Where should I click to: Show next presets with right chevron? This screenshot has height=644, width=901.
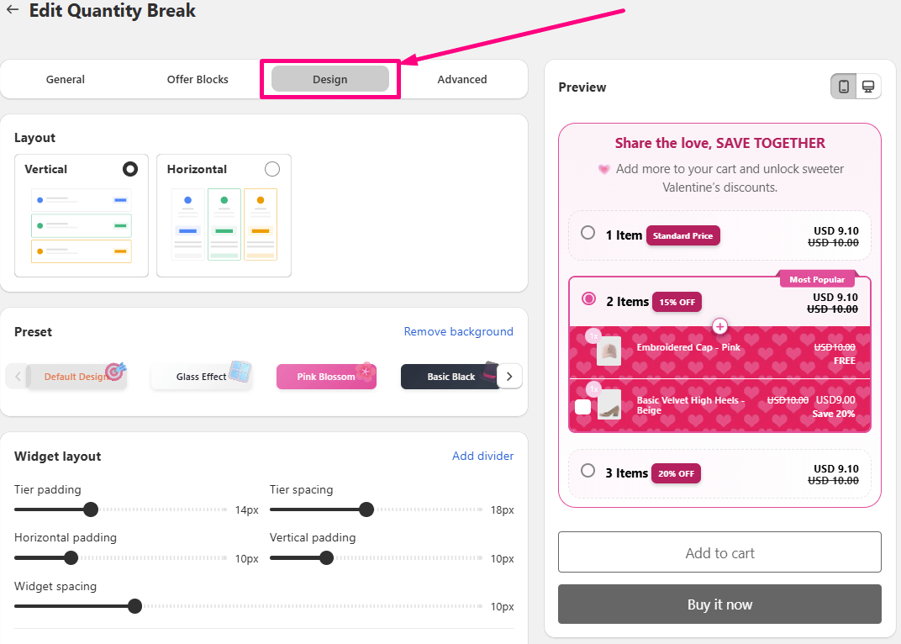(509, 377)
